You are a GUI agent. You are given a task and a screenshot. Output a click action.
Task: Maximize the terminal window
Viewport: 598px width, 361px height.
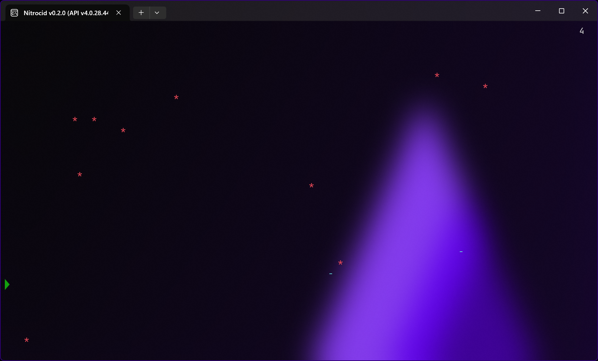click(561, 11)
